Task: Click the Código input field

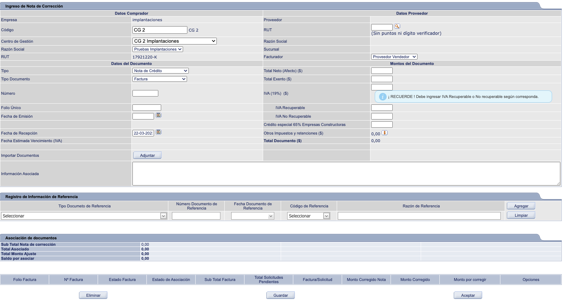Action: click(160, 30)
